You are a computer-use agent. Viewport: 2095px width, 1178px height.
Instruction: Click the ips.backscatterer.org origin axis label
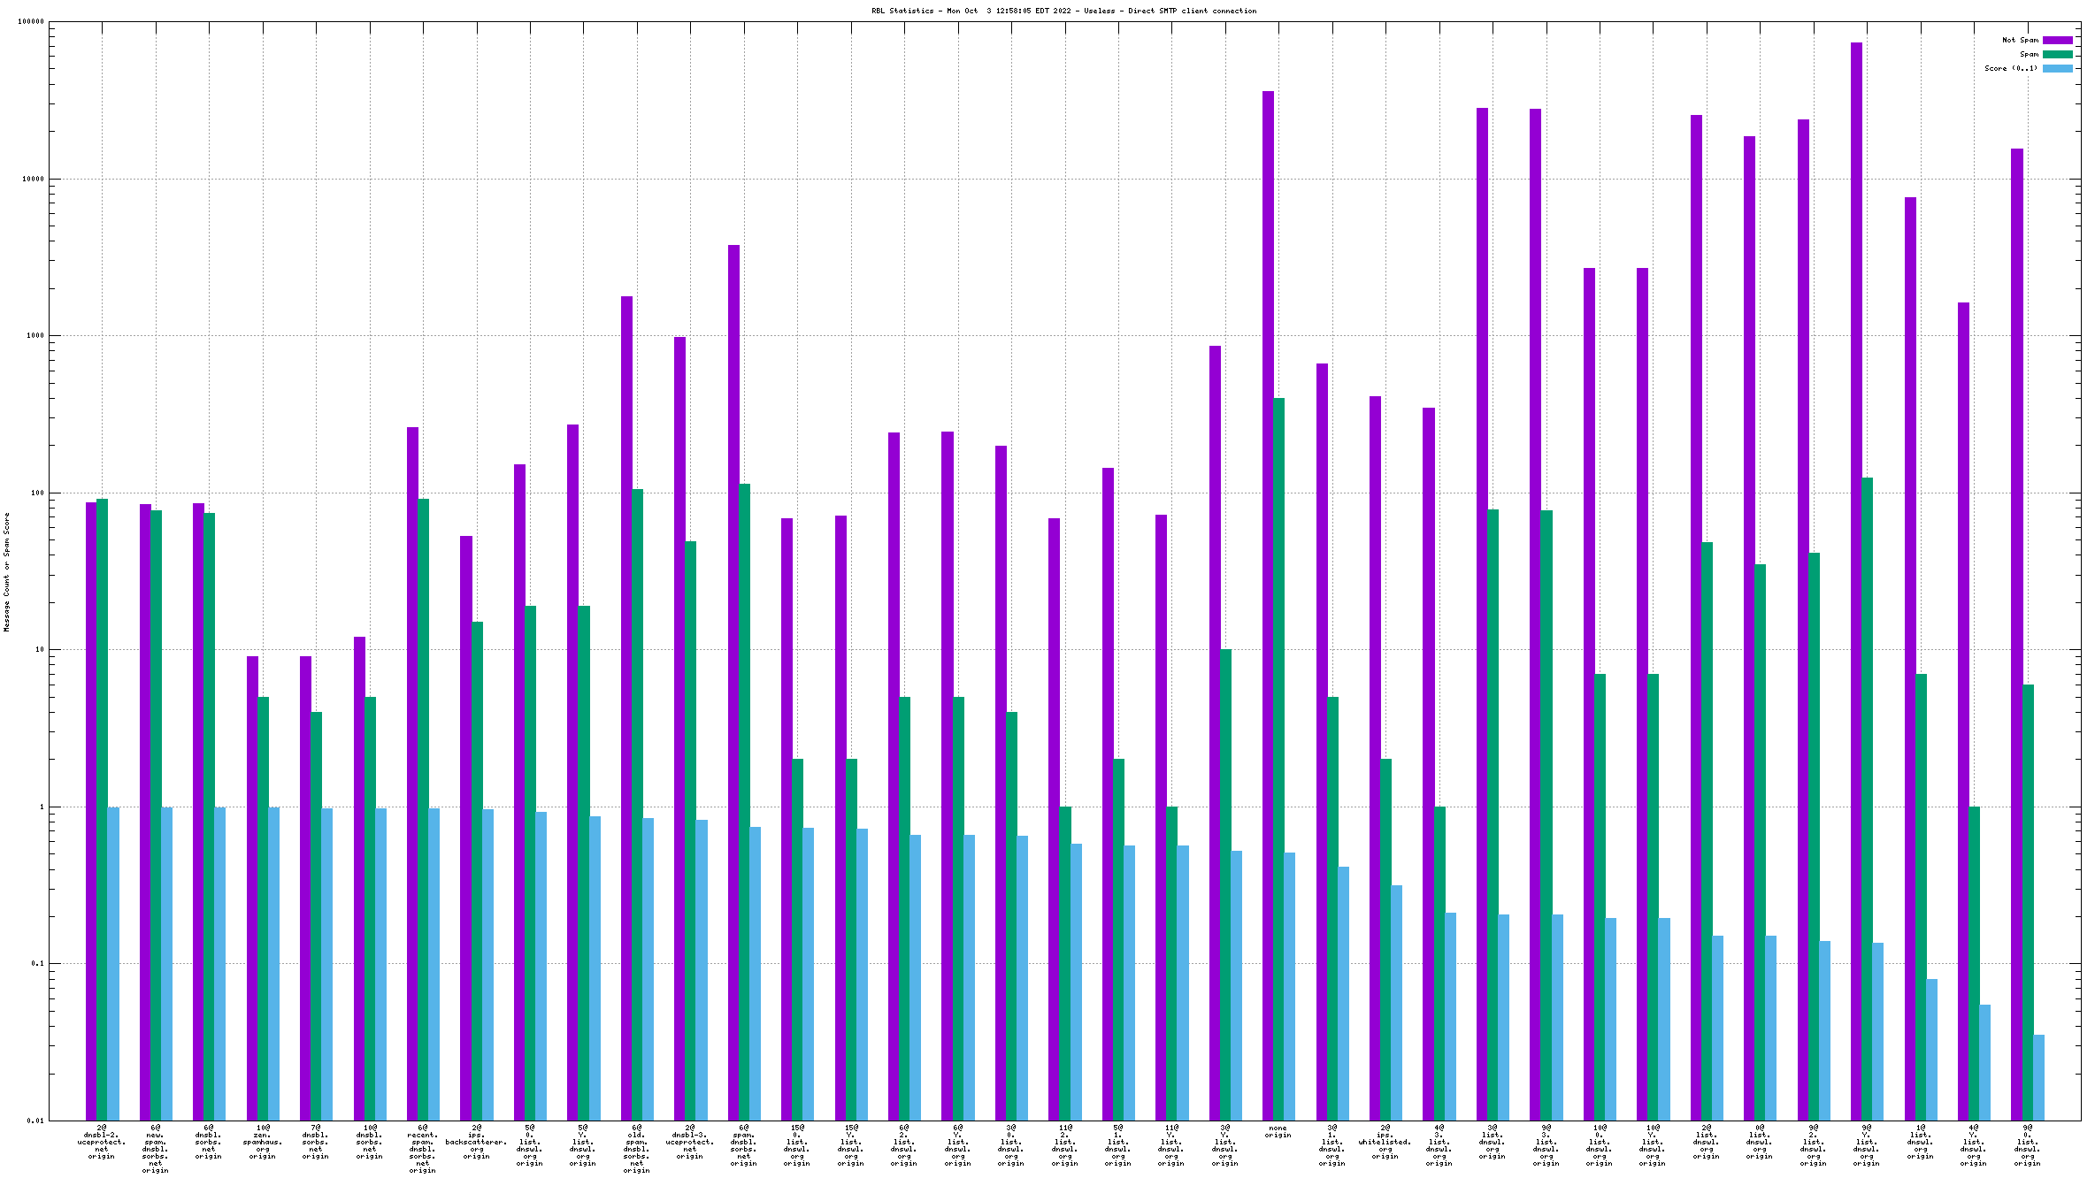click(x=476, y=1142)
